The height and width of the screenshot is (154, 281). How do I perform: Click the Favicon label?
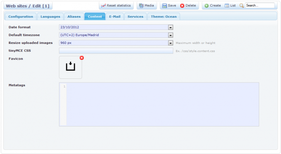[x=16, y=59]
